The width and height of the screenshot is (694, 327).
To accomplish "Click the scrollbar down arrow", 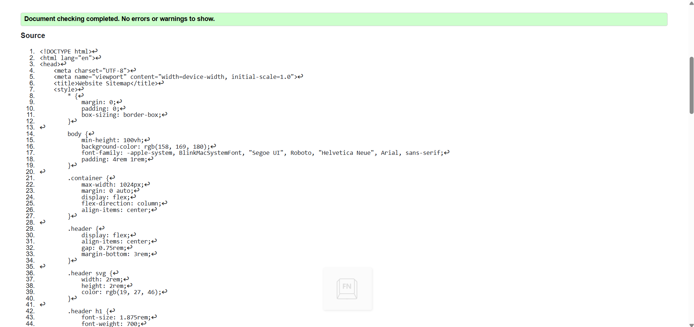I will pyautogui.click(x=691, y=324).
